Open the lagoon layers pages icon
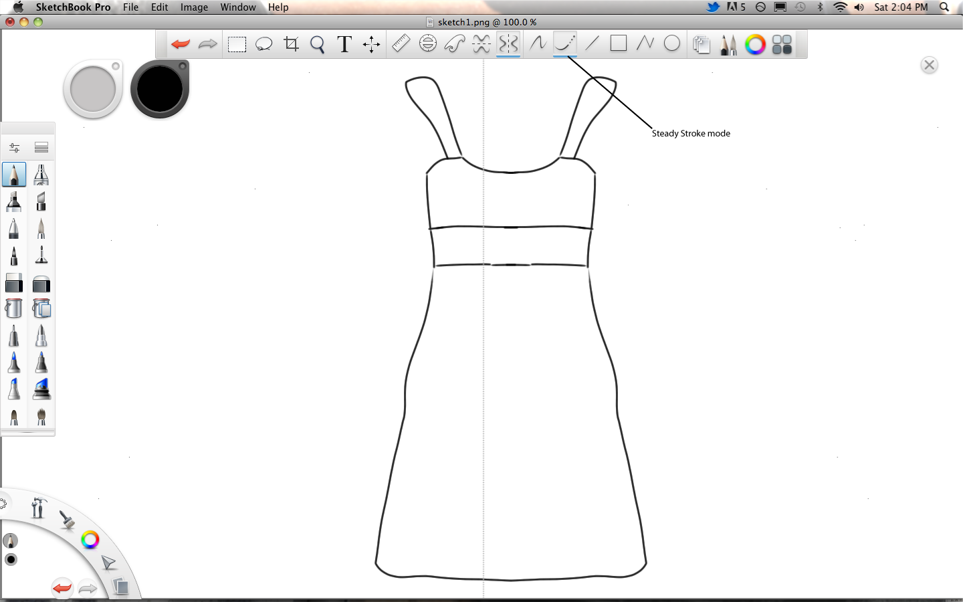The width and height of the screenshot is (963, 602). [x=120, y=587]
